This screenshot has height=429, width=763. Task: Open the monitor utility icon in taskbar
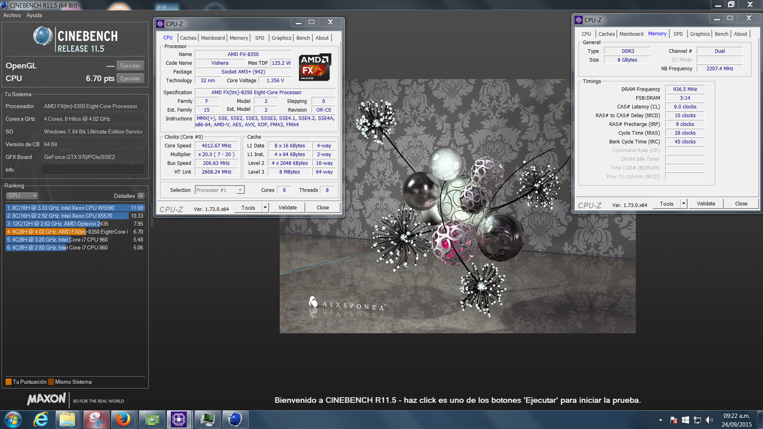coord(207,419)
